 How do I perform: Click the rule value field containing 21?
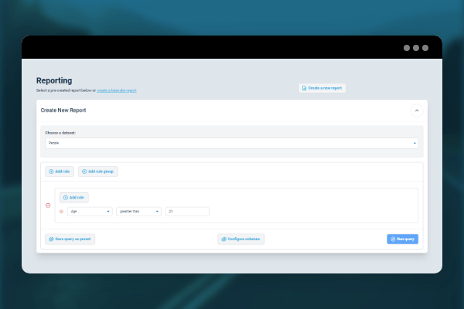coord(187,211)
